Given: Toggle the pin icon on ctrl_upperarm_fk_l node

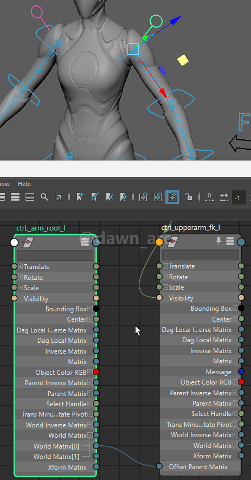Looking at the screenshot, I should [218, 241].
